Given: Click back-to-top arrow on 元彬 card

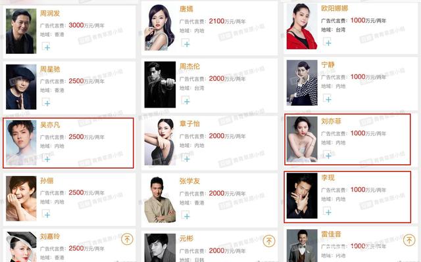Looking at the screenshot, I should 269,241.
